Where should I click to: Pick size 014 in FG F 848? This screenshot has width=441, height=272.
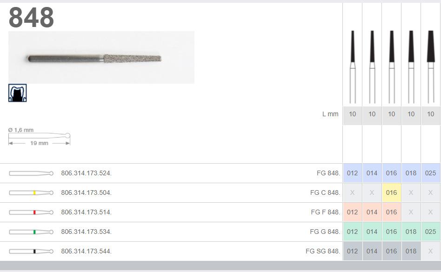coord(372,212)
